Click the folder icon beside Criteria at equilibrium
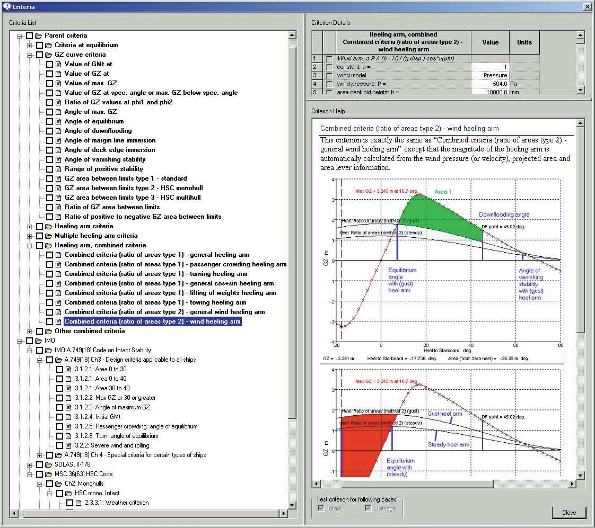 (48, 46)
